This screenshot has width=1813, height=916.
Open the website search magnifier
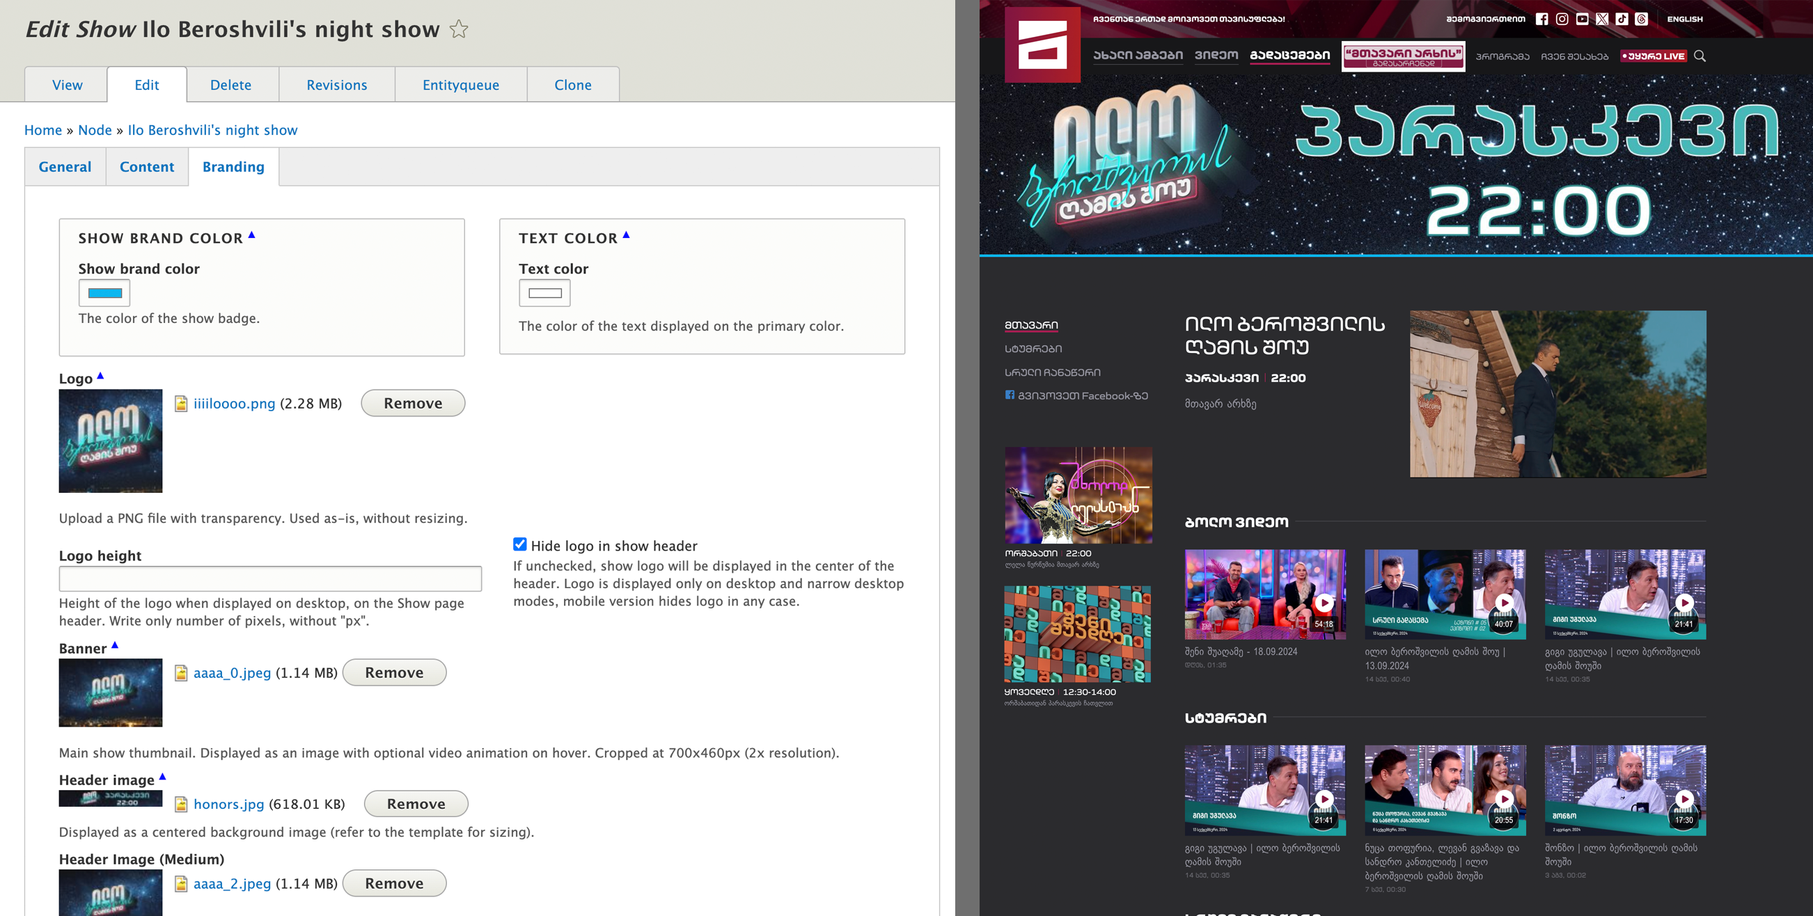(x=1700, y=56)
